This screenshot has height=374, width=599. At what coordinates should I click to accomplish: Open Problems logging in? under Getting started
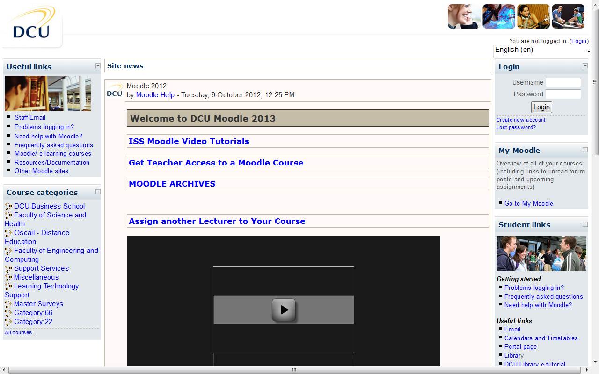coord(534,288)
